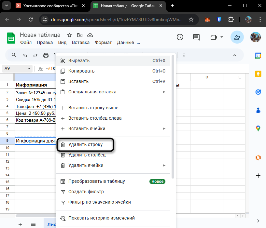This screenshot has height=228, width=266.
Task: Collapse the toolbar with the chevron
Action: click(x=234, y=55)
